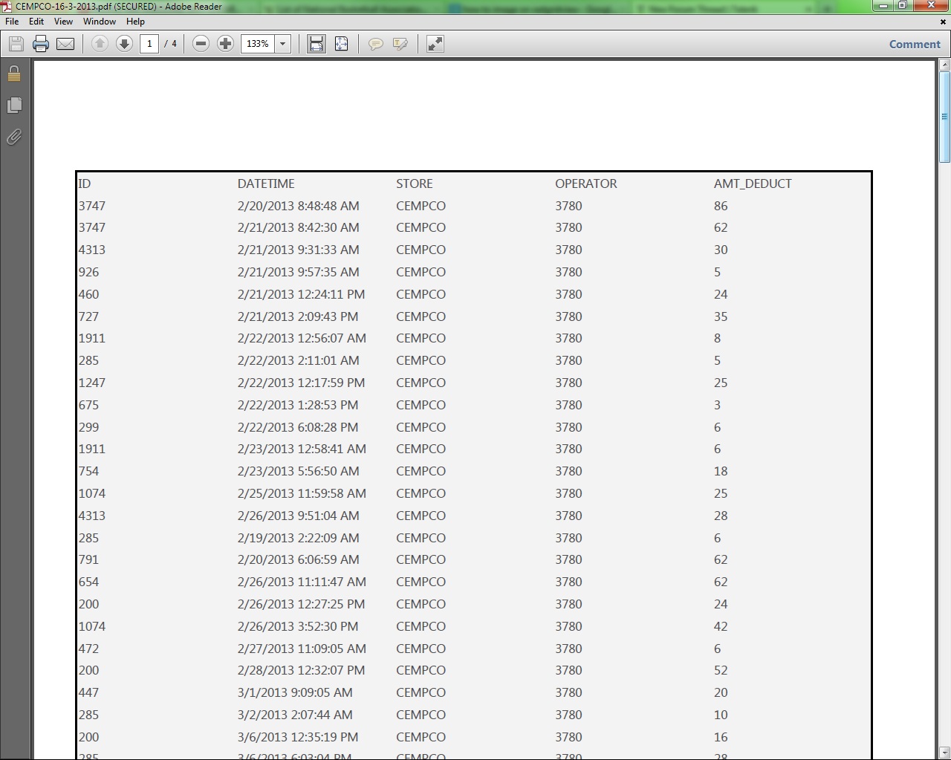Click the CEMPCO store cell in 3/1/2013 row
Screen dimensions: 951x760
(x=421, y=692)
